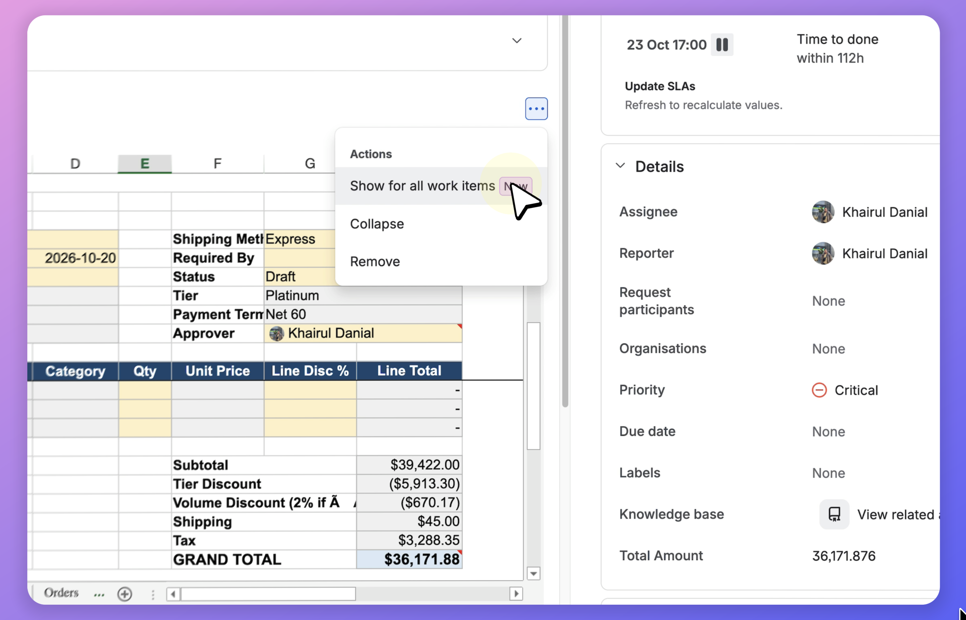Viewport: 966px width, 620px height.
Task: Click the Tax $3,288.35 cell
Action: coord(409,540)
